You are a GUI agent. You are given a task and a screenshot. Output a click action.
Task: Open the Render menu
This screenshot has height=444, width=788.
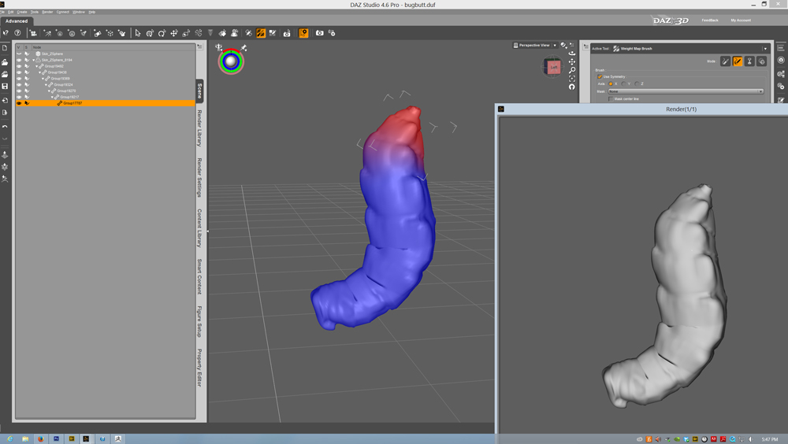click(x=47, y=12)
